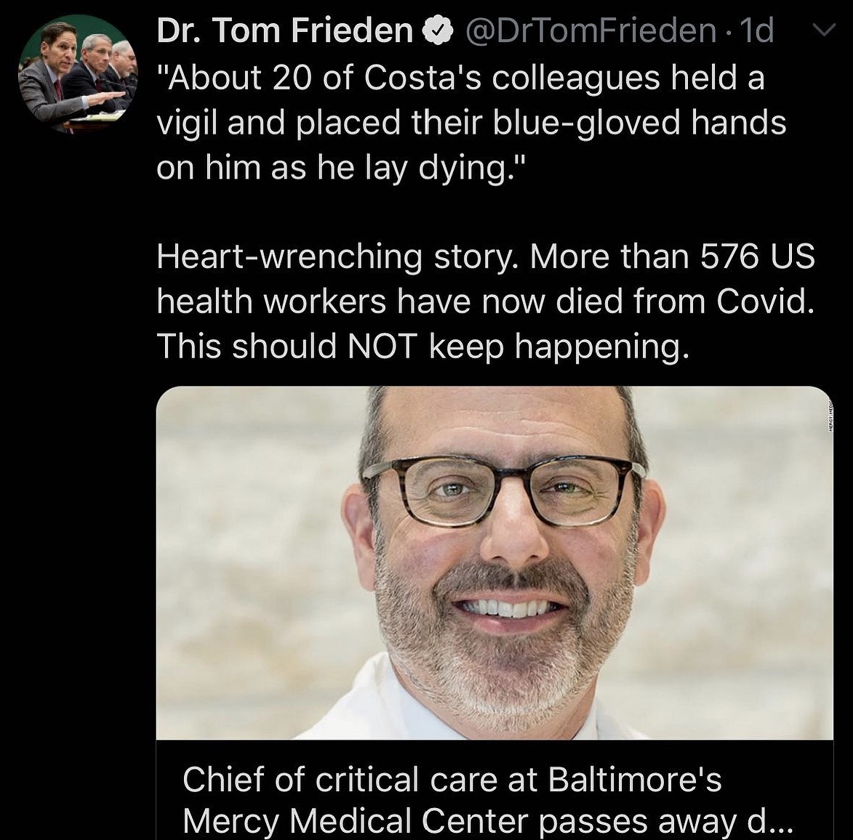Click the quoted text about Costa's colleagues
This screenshot has height=840, width=853.
[x=461, y=78]
